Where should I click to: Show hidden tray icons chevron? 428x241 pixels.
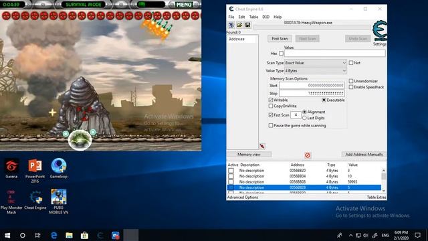pyautogui.click(x=350, y=235)
